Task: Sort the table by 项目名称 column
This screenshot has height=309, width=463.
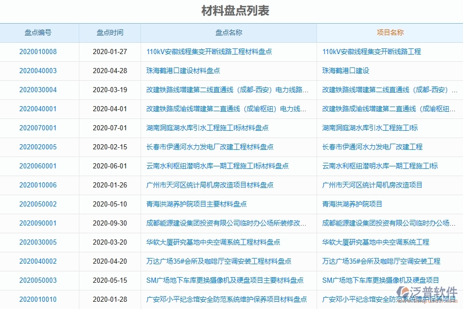Action: [x=389, y=32]
